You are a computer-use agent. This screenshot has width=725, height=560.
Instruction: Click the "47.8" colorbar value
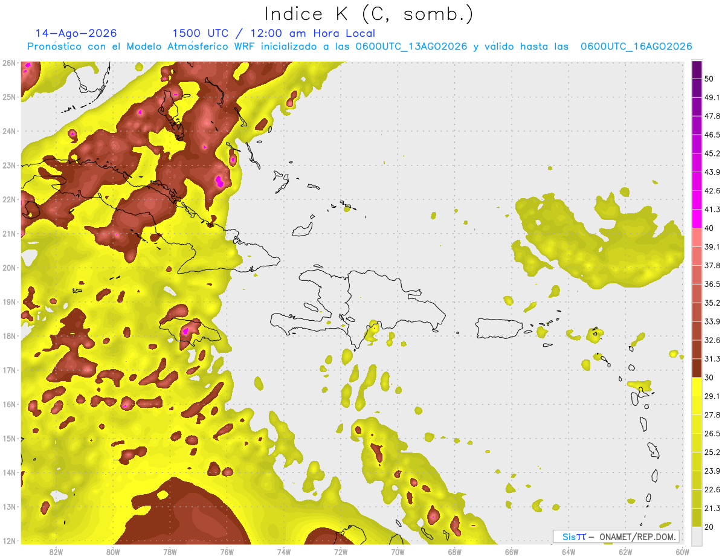pyautogui.click(x=712, y=116)
